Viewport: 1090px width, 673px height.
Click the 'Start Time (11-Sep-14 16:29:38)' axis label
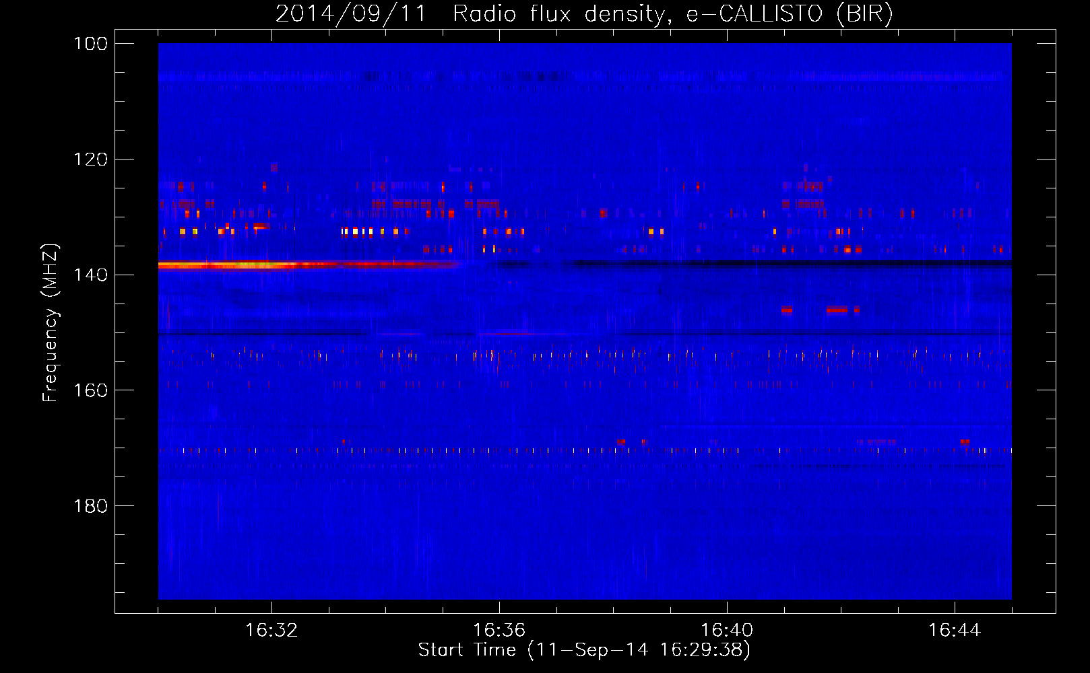584,650
